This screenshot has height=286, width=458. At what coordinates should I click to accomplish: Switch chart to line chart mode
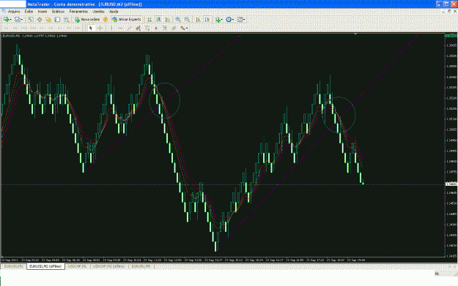168,20
